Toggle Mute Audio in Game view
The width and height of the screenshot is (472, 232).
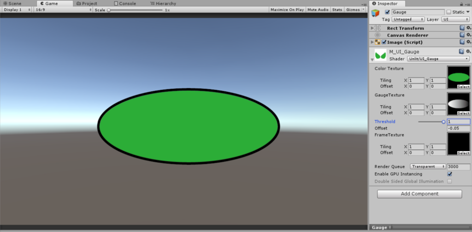click(x=318, y=10)
